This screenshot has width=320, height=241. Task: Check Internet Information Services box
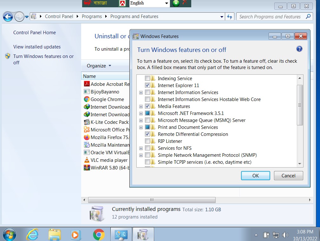click(x=147, y=92)
